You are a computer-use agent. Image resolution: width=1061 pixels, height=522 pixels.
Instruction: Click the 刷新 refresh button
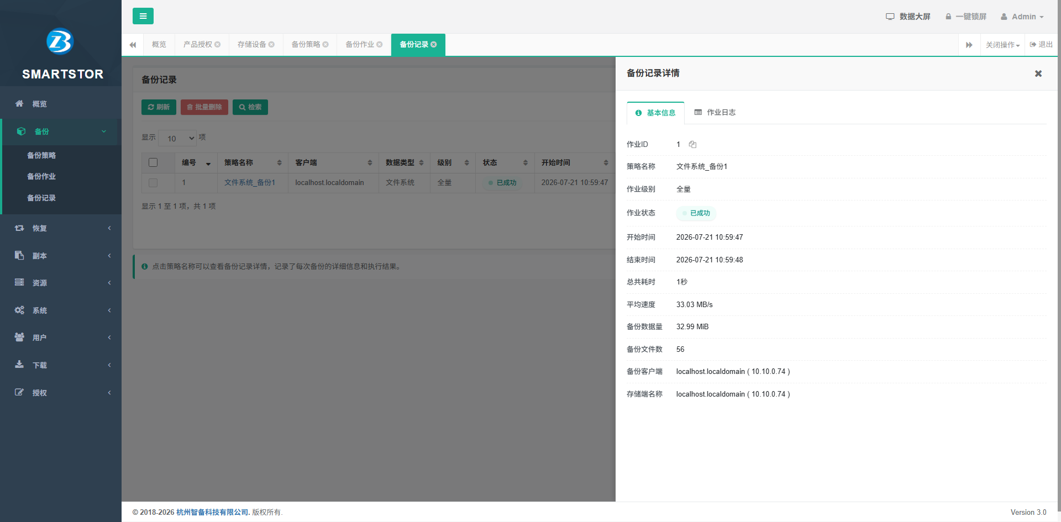point(159,107)
